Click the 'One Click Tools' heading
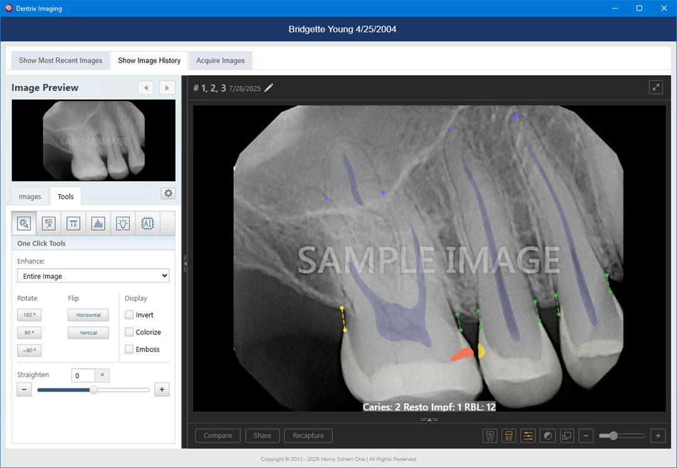Image resolution: width=677 pixels, height=468 pixels. [x=41, y=243]
